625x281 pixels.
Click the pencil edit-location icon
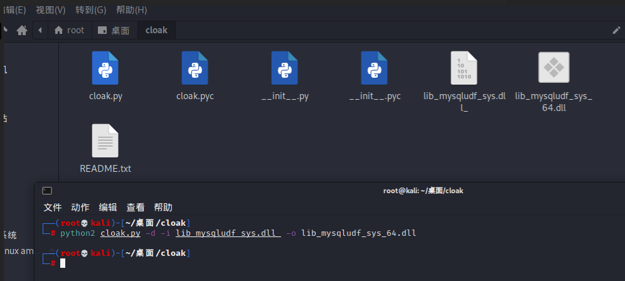(x=616, y=30)
